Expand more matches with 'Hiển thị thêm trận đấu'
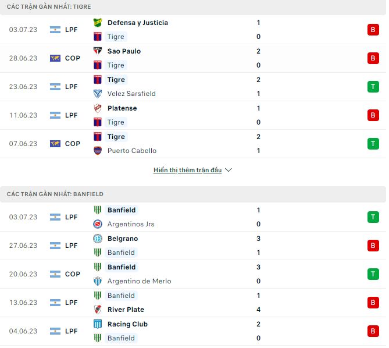 click(x=187, y=171)
